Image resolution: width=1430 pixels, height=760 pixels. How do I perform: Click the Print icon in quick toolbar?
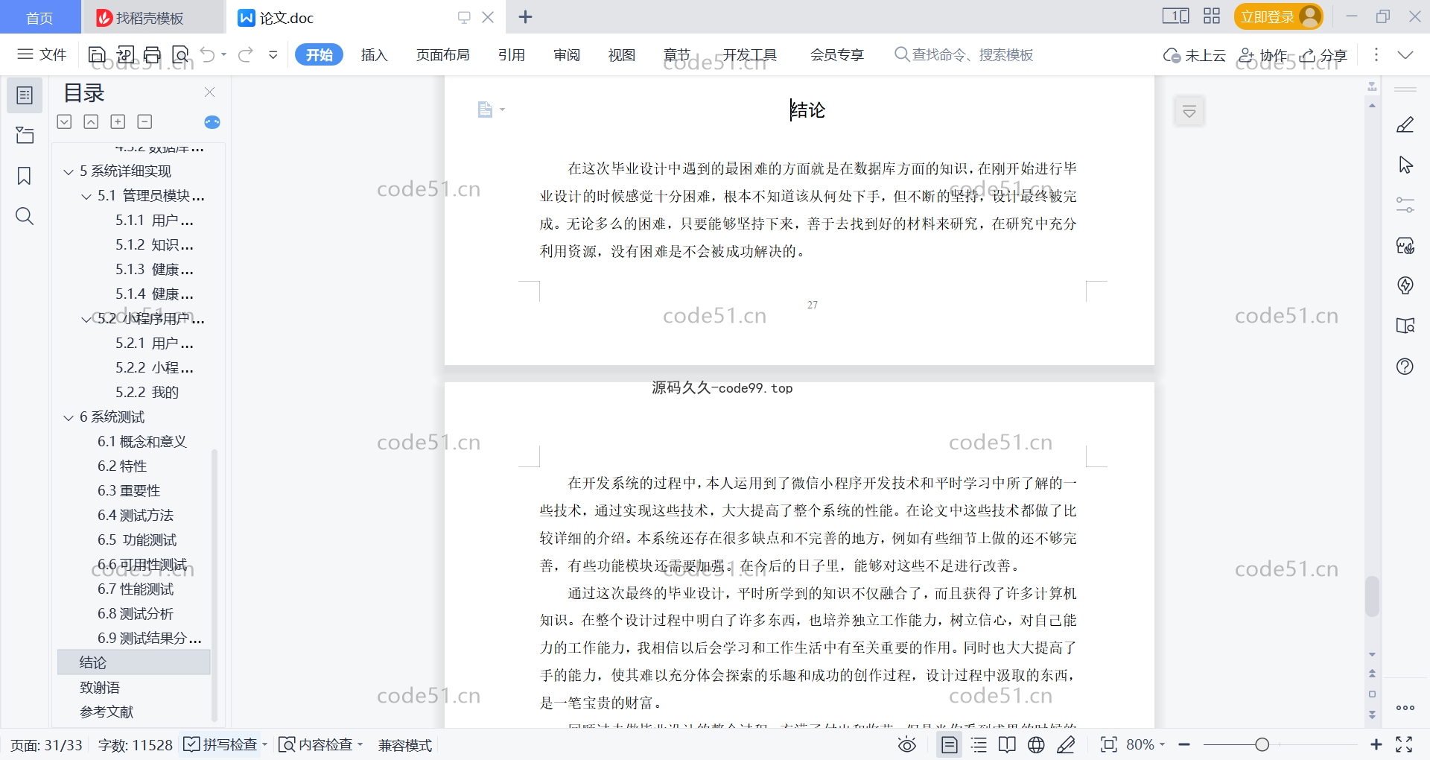pos(153,54)
